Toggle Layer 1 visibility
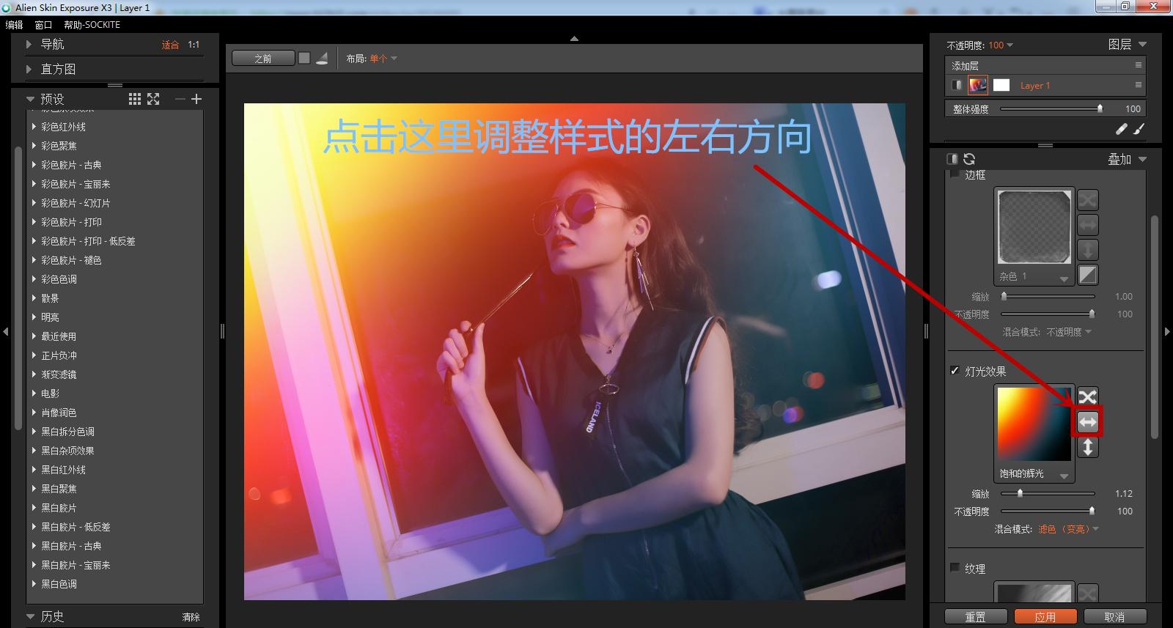The height and width of the screenshot is (628, 1173). 957,85
